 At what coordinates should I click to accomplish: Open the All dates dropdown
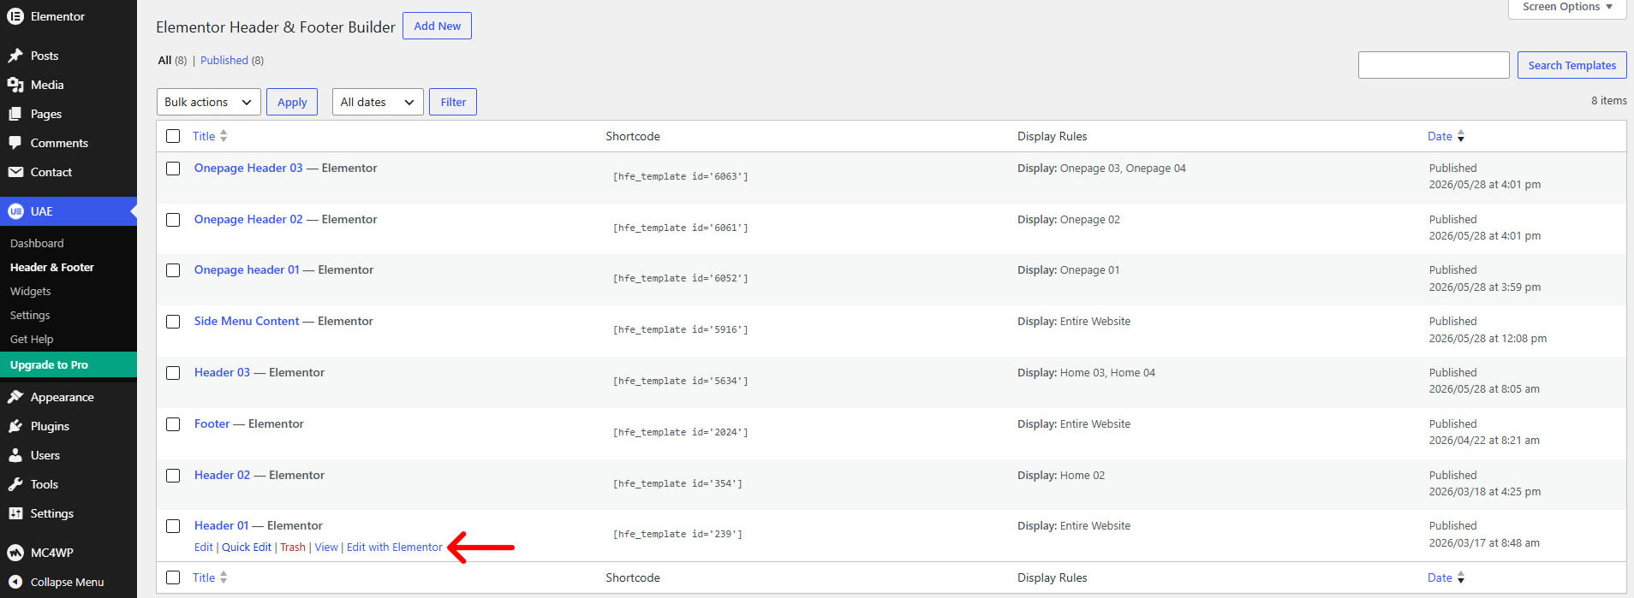click(378, 102)
